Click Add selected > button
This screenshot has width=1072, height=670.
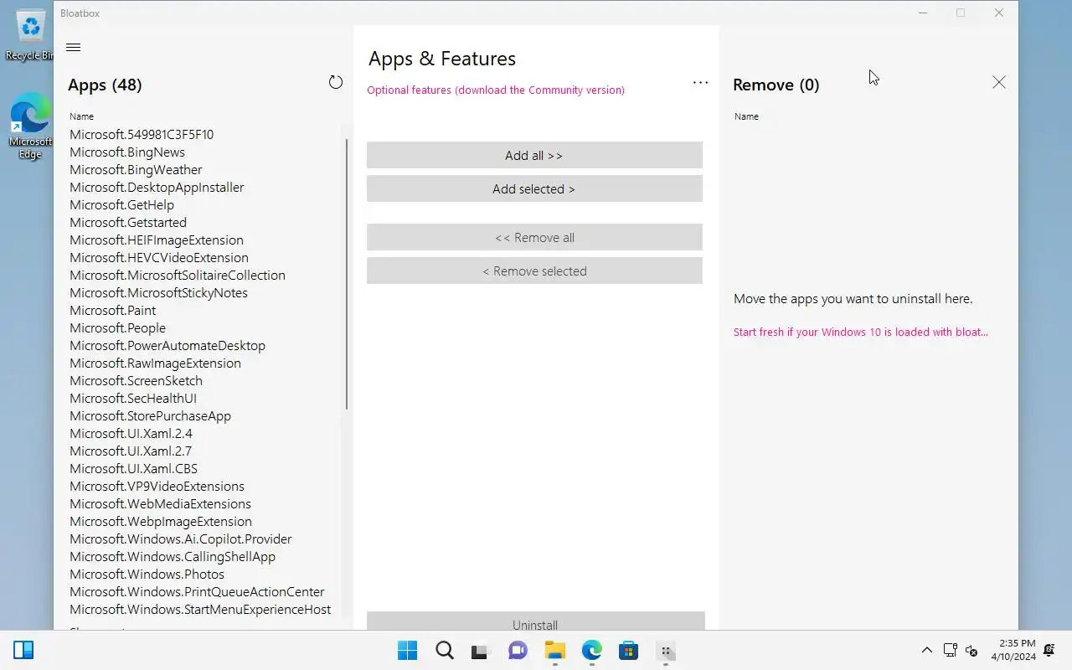tap(534, 188)
